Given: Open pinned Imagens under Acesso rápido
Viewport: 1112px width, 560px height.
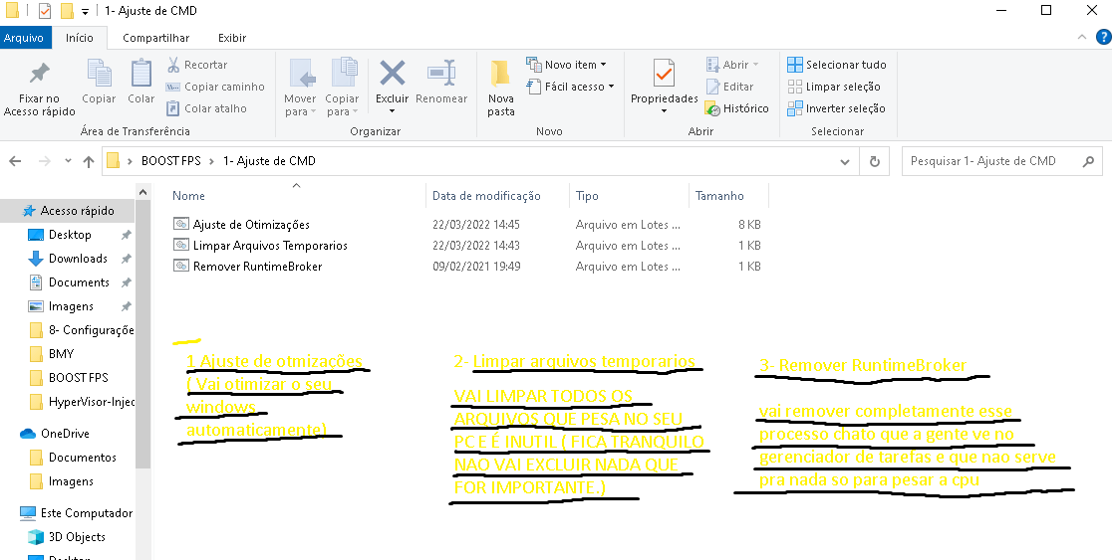Looking at the screenshot, I should [70, 306].
